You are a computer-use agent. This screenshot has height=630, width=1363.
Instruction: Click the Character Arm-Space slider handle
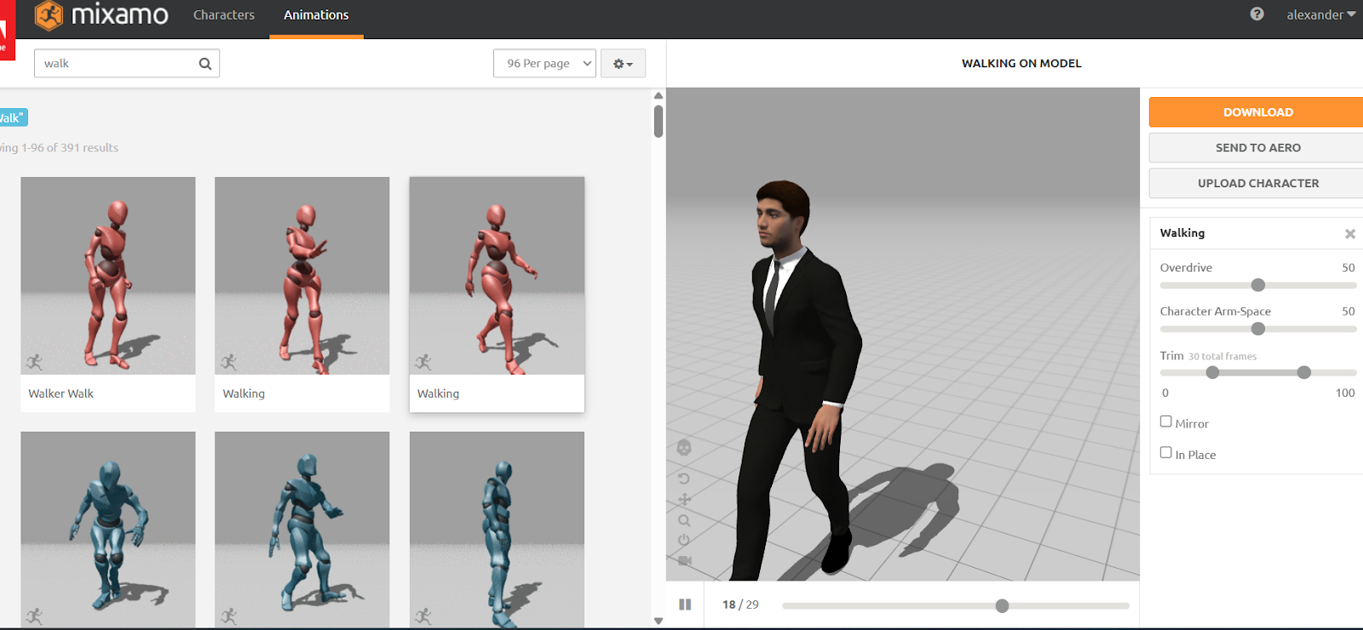click(1258, 329)
